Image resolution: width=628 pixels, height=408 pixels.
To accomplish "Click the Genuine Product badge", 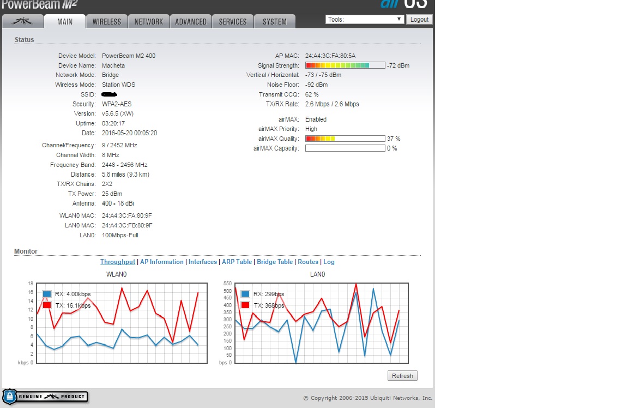I will click(45, 397).
